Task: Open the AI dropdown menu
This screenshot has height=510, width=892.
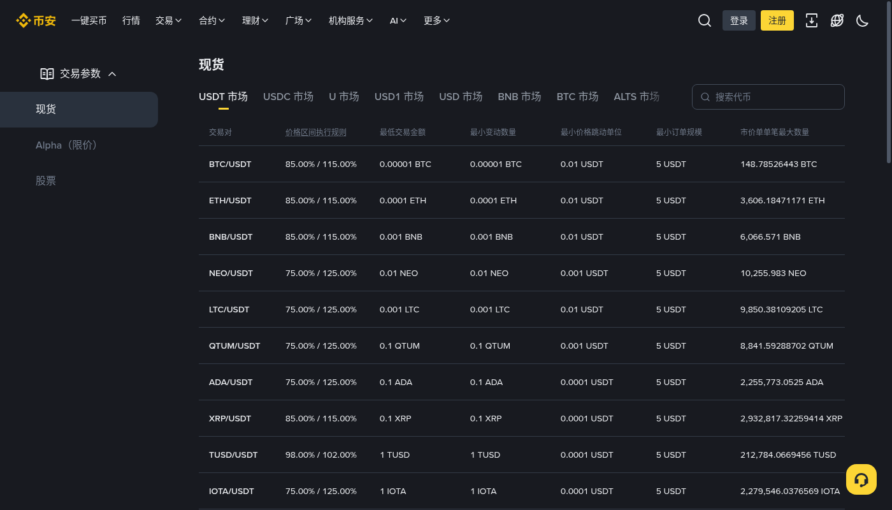Action: [x=399, y=20]
